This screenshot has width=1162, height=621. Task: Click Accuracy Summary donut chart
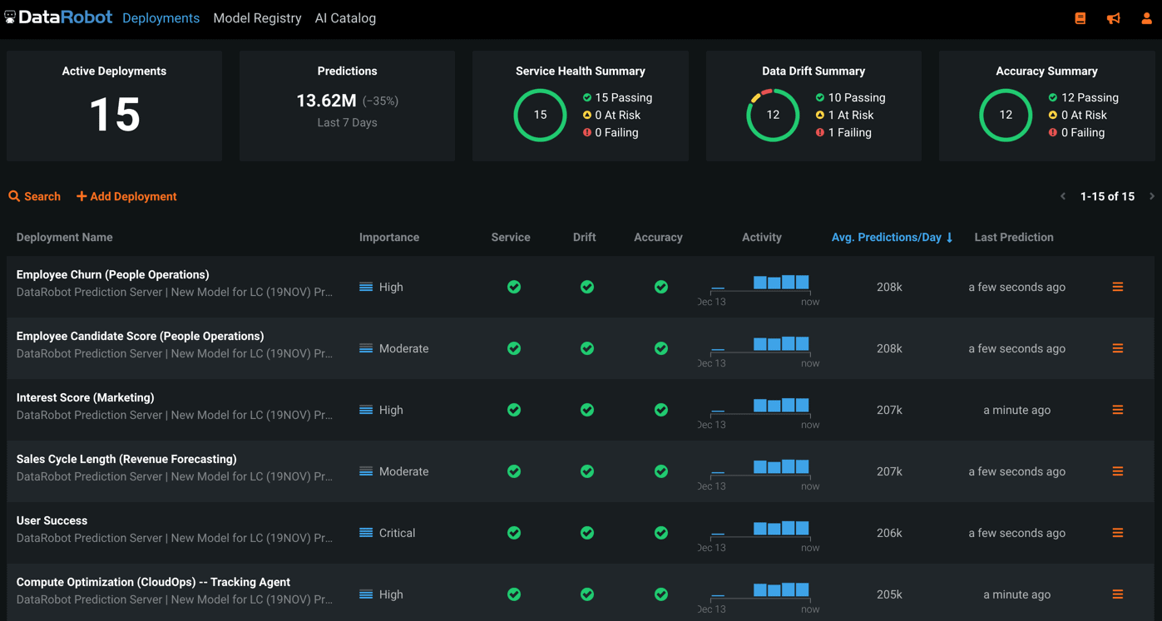click(x=1006, y=115)
